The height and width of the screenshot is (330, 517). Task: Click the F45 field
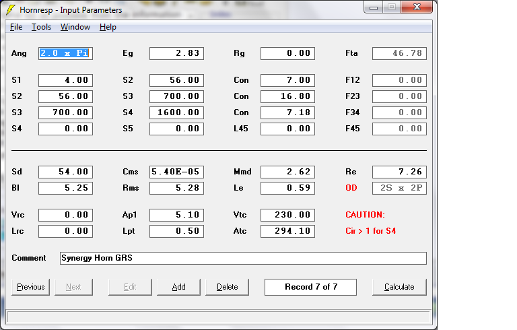[x=400, y=129]
